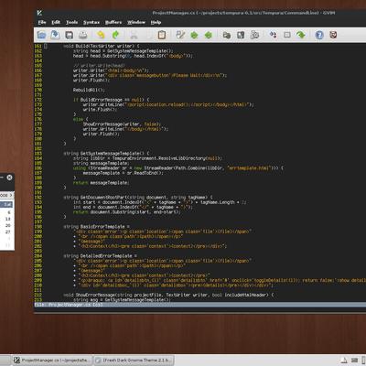Advance the calendar year with the right chevron
The width and height of the screenshot is (366, 366).
point(11,195)
